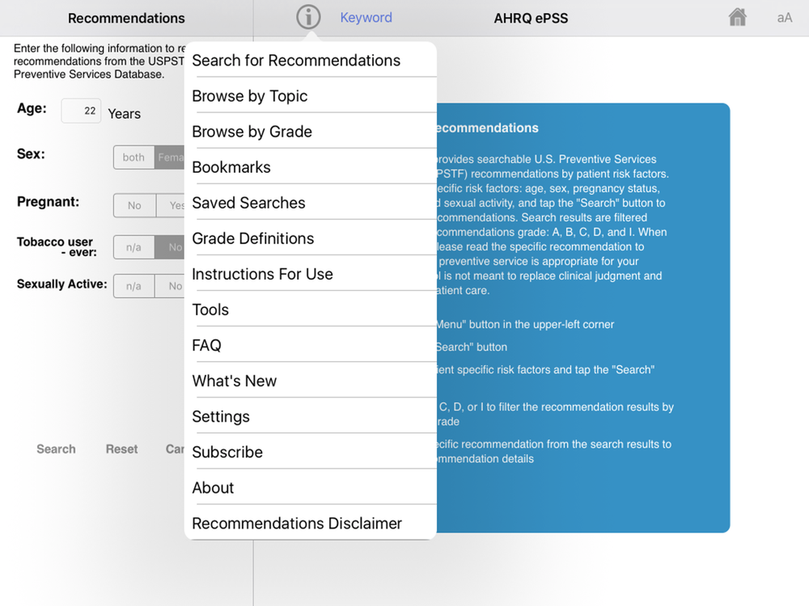Screen dimensions: 809x606
Task: View Grade Definitions
Action: (252, 238)
